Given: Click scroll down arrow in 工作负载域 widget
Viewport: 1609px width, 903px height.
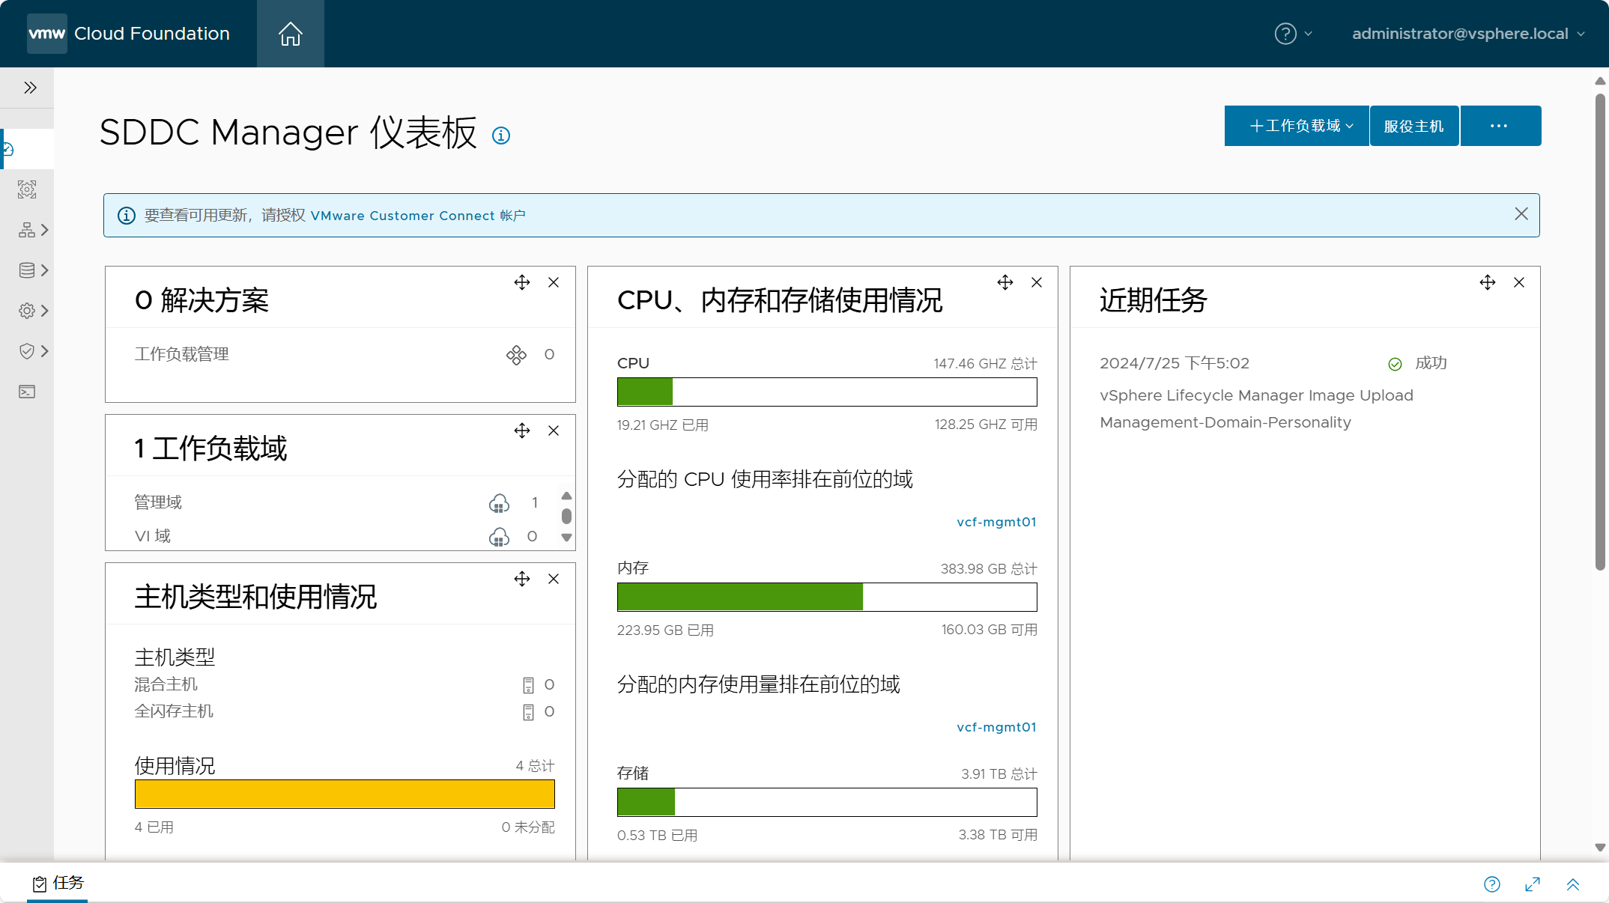Looking at the screenshot, I should point(566,538).
